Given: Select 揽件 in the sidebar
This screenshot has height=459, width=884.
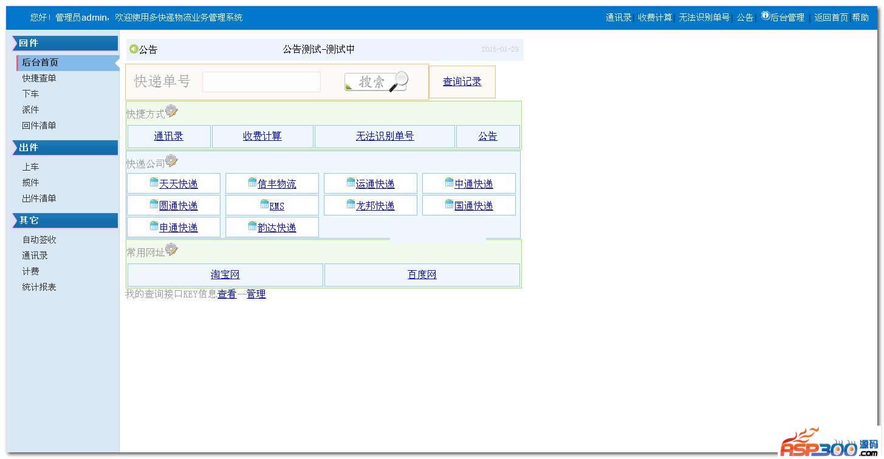Looking at the screenshot, I should pos(30,183).
